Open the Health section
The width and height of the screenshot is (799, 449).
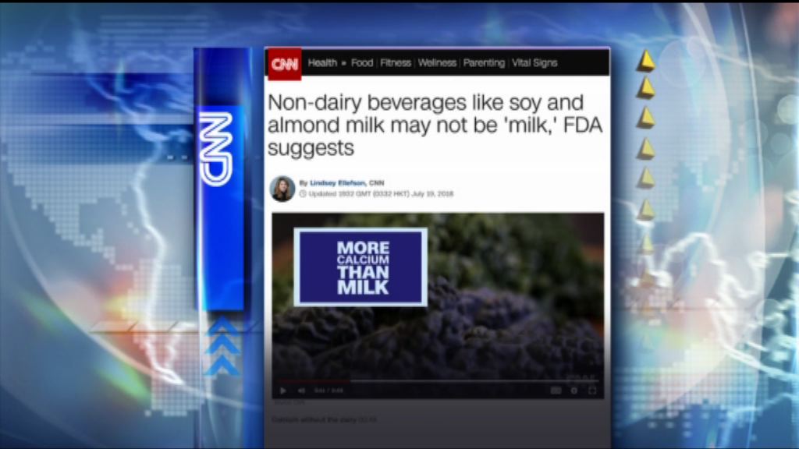322,63
